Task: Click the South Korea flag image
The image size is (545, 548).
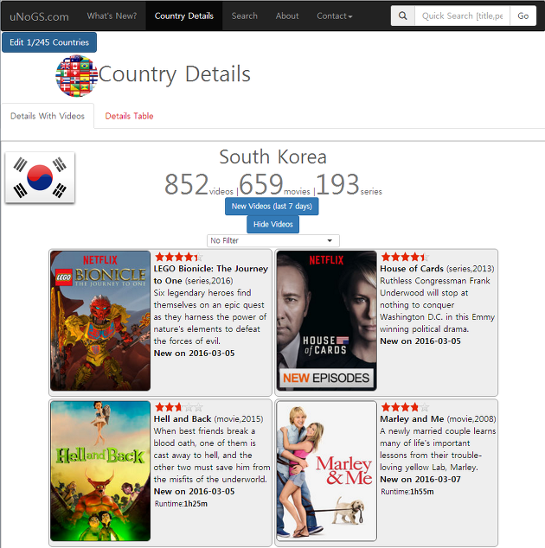Action: tap(40, 177)
